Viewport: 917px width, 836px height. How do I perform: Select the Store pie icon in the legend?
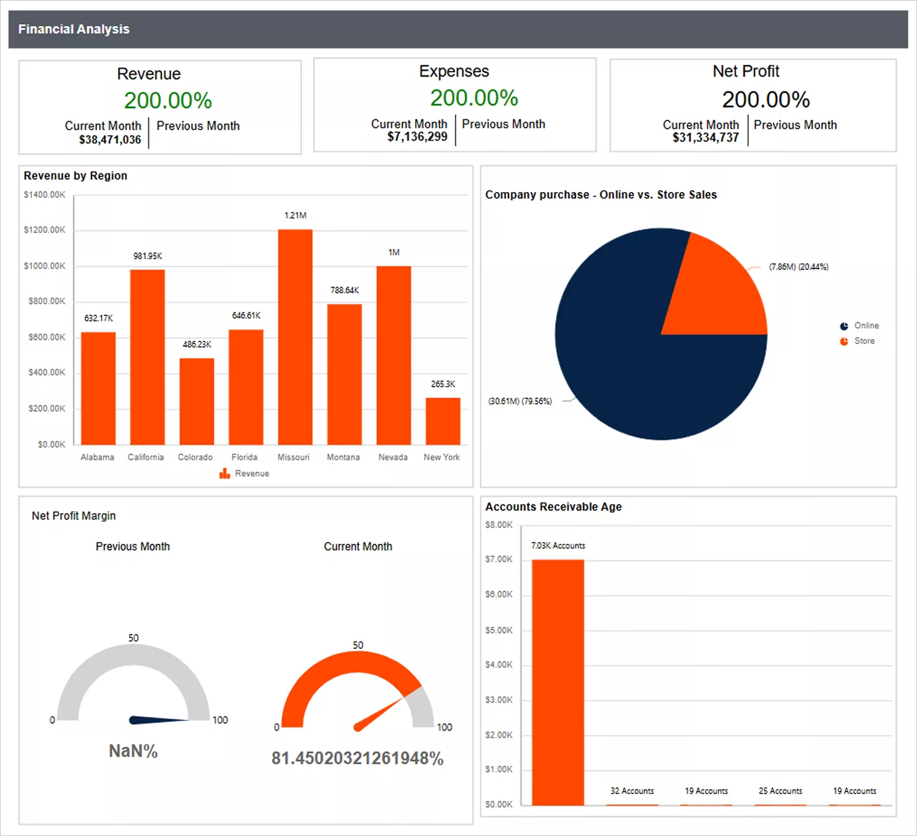click(x=843, y=340)
